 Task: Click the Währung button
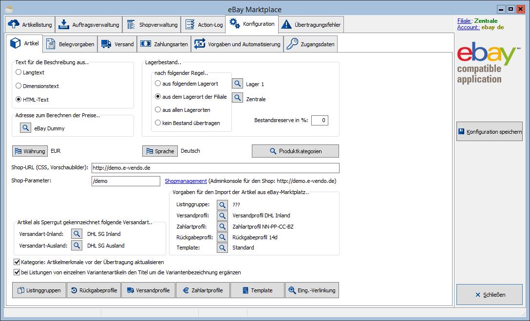(30, 151)
